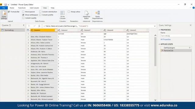
Task: Open Column5 filter dropdown
Action: tap(147, 30)
